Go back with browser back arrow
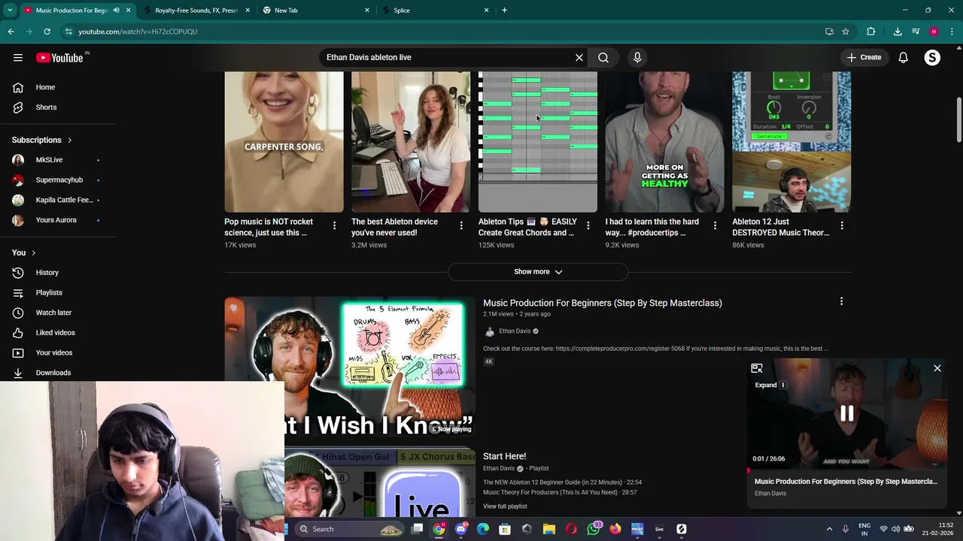 point(11,32)
